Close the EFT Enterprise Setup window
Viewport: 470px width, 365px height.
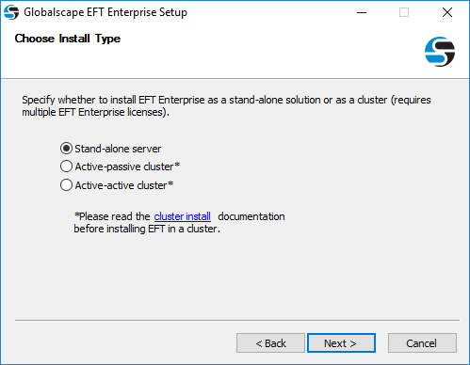447,12
